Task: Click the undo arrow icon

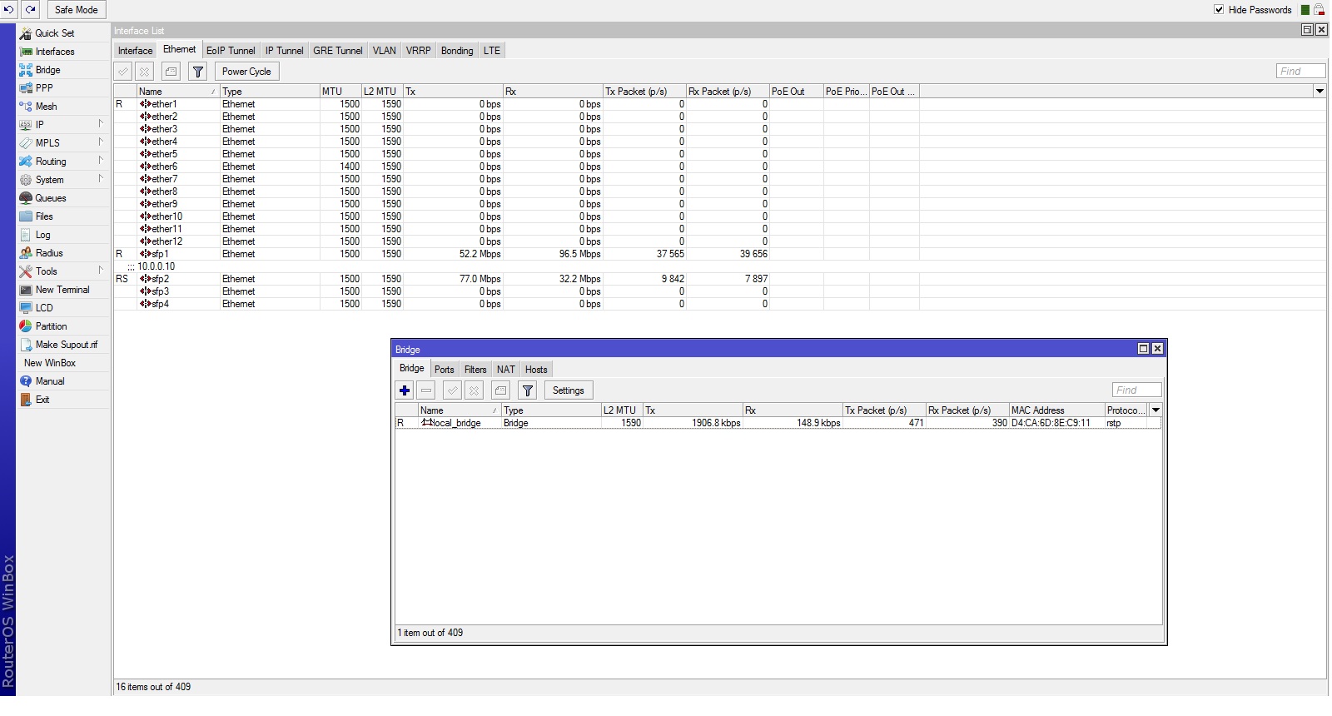Action: point(8,10)
